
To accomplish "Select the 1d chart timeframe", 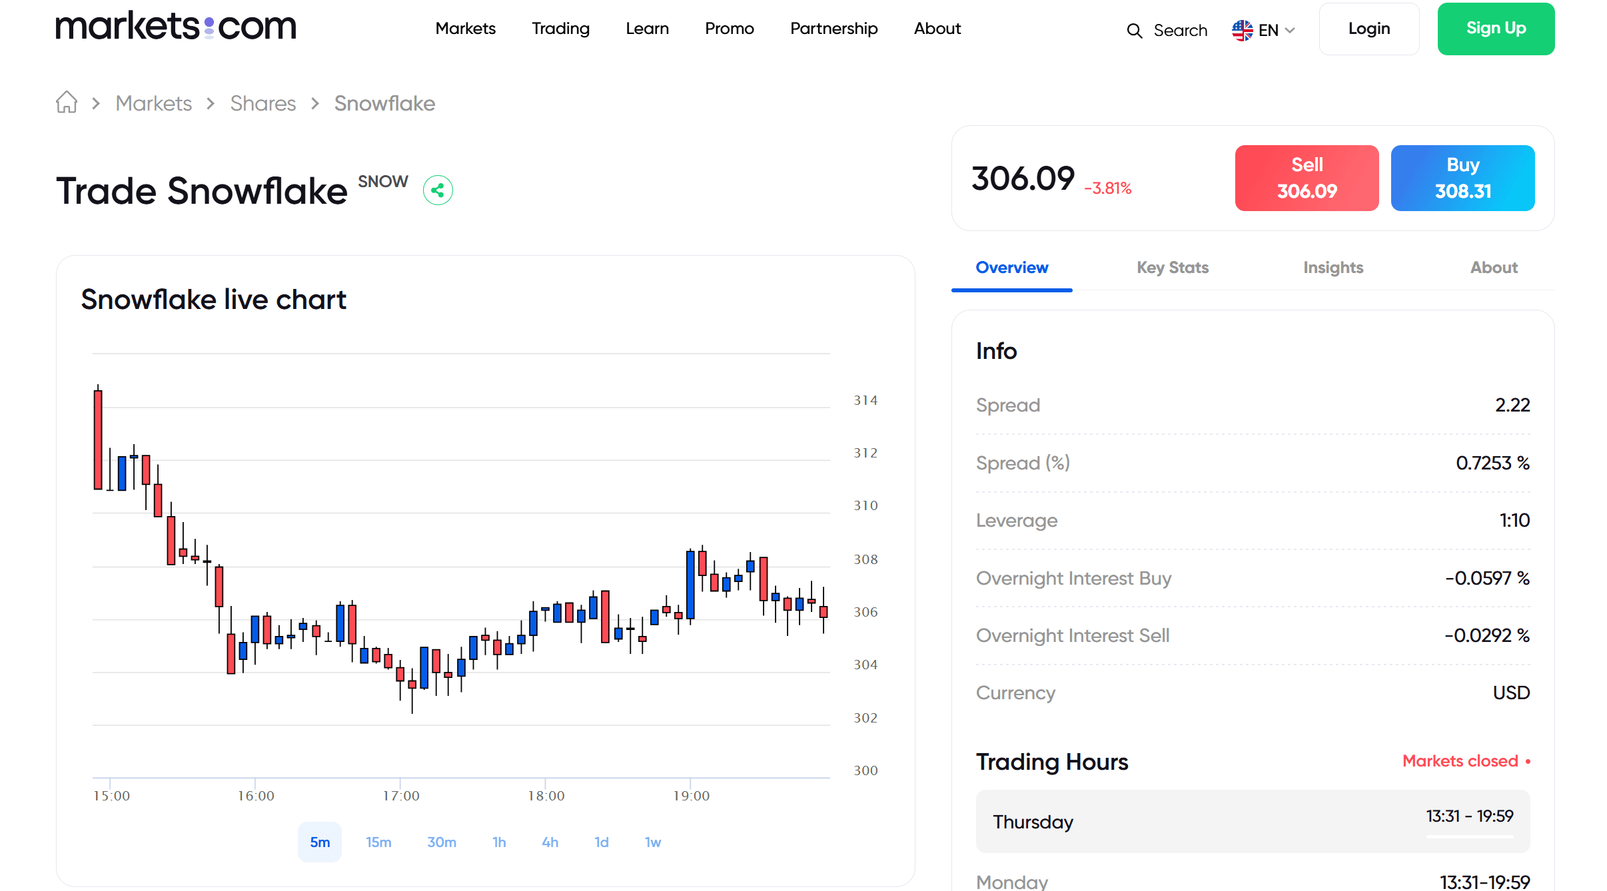I will 602,842.
